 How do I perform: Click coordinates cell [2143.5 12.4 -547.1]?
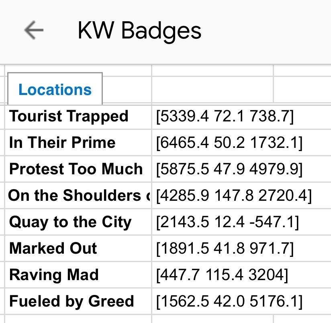[x=241, y=222]
